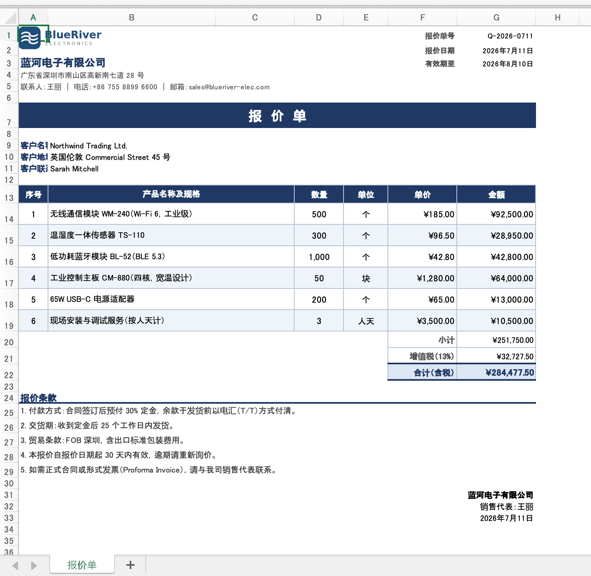Select the 金额 header cell
The image size is (591, 576).
pyautogui.click(x=496, y=194)
